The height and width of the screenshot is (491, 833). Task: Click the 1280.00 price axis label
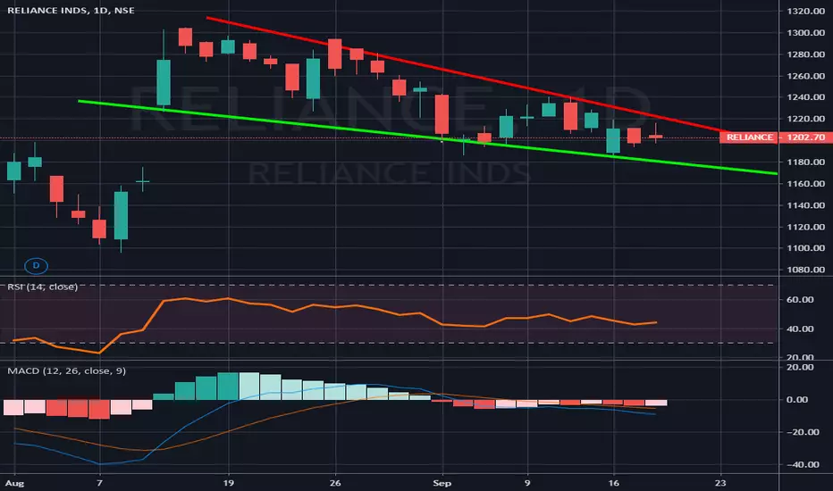805,54
